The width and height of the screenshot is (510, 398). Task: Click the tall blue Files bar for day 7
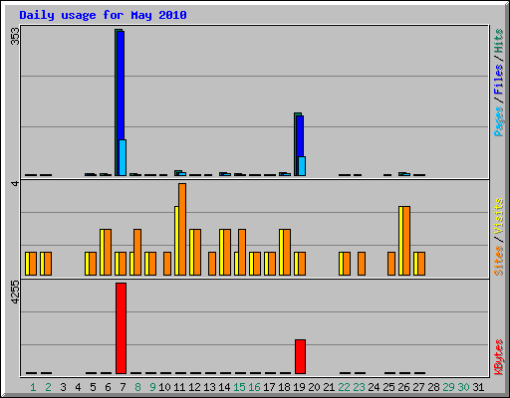click(x=121, y=86)
